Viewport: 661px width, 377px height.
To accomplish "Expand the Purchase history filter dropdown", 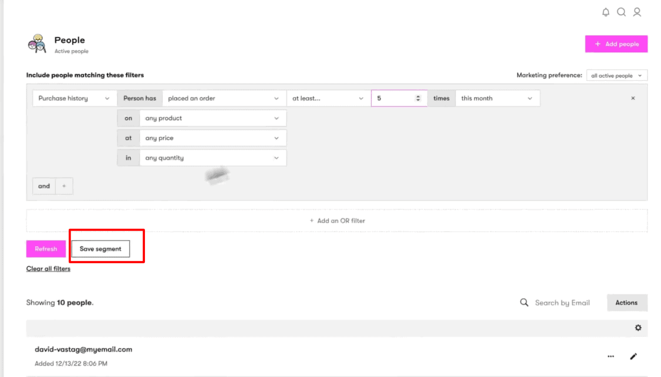I will [74, 99].
